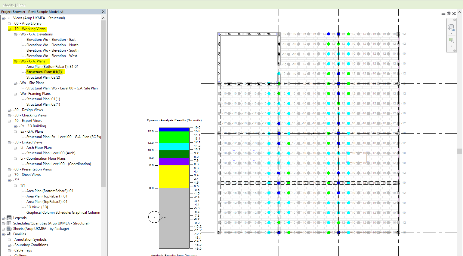Click the section marker circle in the plan view
Image resolution: width=463 pixels, height=256 pixels.
click(154, 217)
